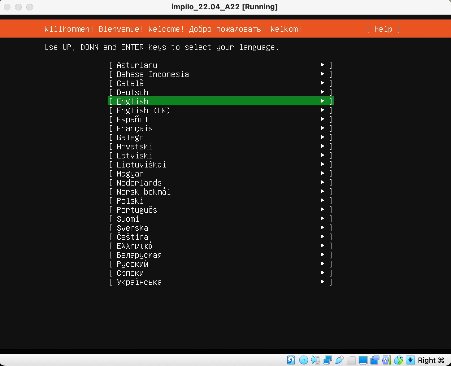The width and height of the screenshot is (451, 366).
Task: Click the hard disk activity icon
Action: coord(291,360)
